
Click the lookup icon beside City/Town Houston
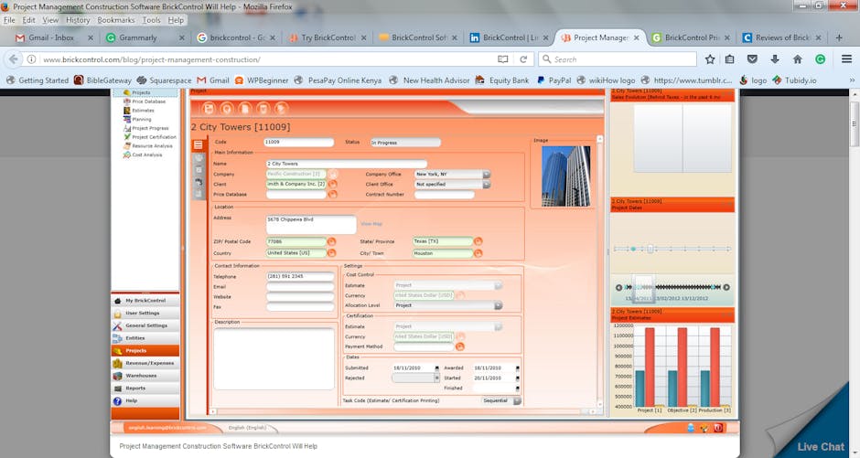[478, 253]
